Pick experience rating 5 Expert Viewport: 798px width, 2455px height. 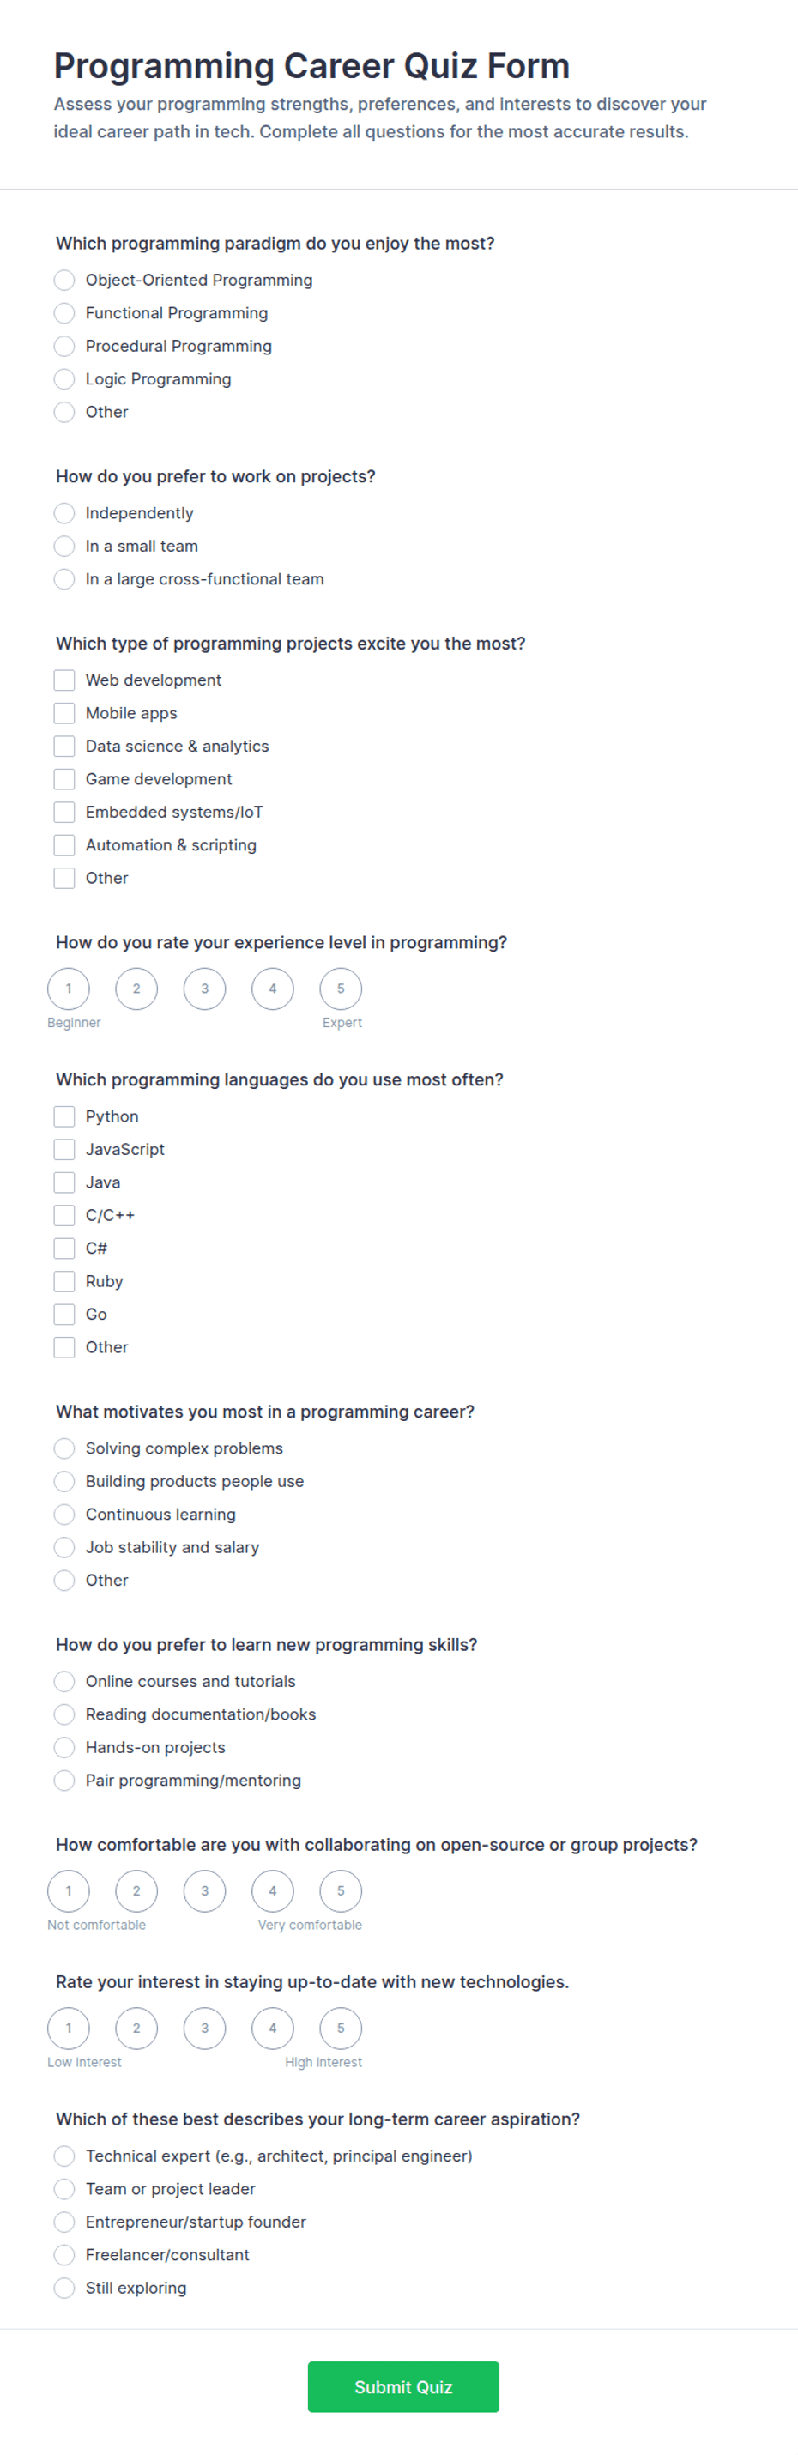pyautogui.click(x=342, y=989)
